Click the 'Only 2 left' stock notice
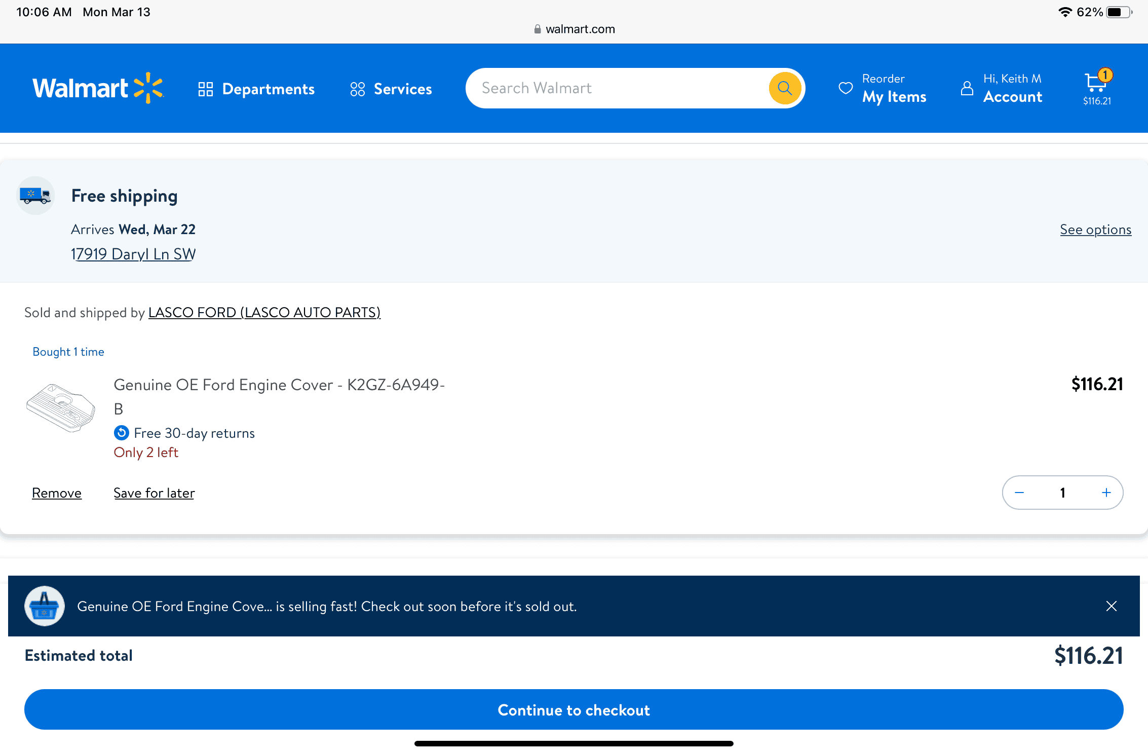Screen dimensions: 1148x754 tap(146, 453)
